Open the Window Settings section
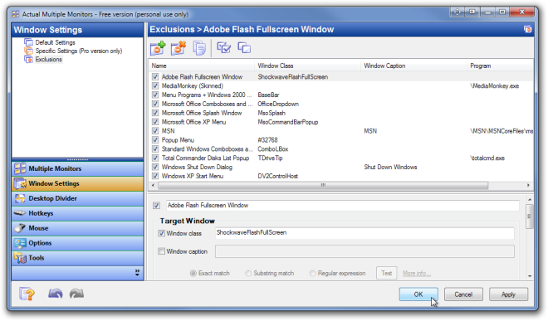This screenshot has height=321, width=548. coord(77,183)
